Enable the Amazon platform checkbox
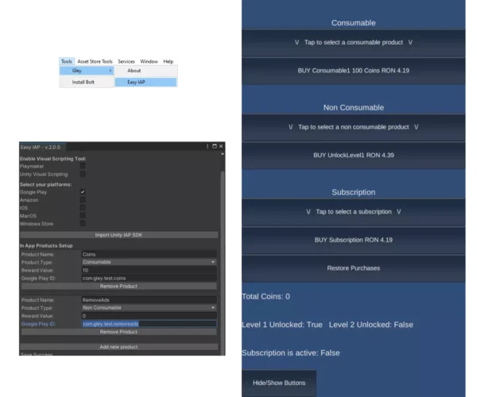This screenshot has height=397, width=477. [83, 199]
